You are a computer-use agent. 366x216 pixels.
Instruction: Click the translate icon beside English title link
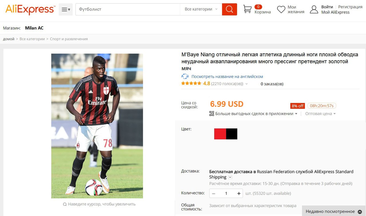185,76
